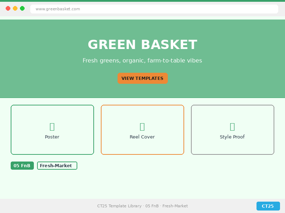Open the Poster template label

click(52, 137)
